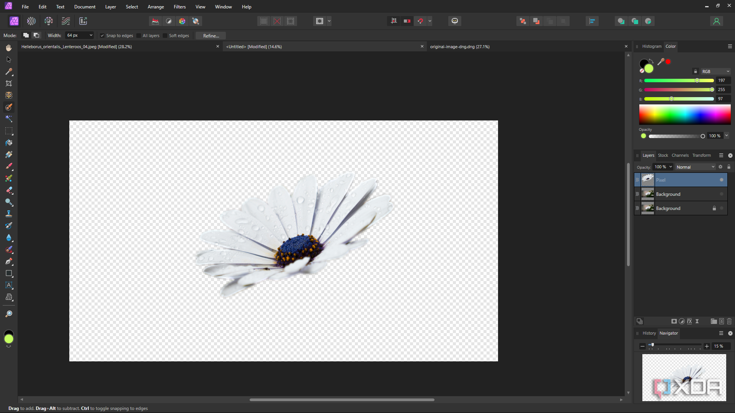735x413 pixels.
Task: Open the RGB colour model dropdown
Action: 715,72
